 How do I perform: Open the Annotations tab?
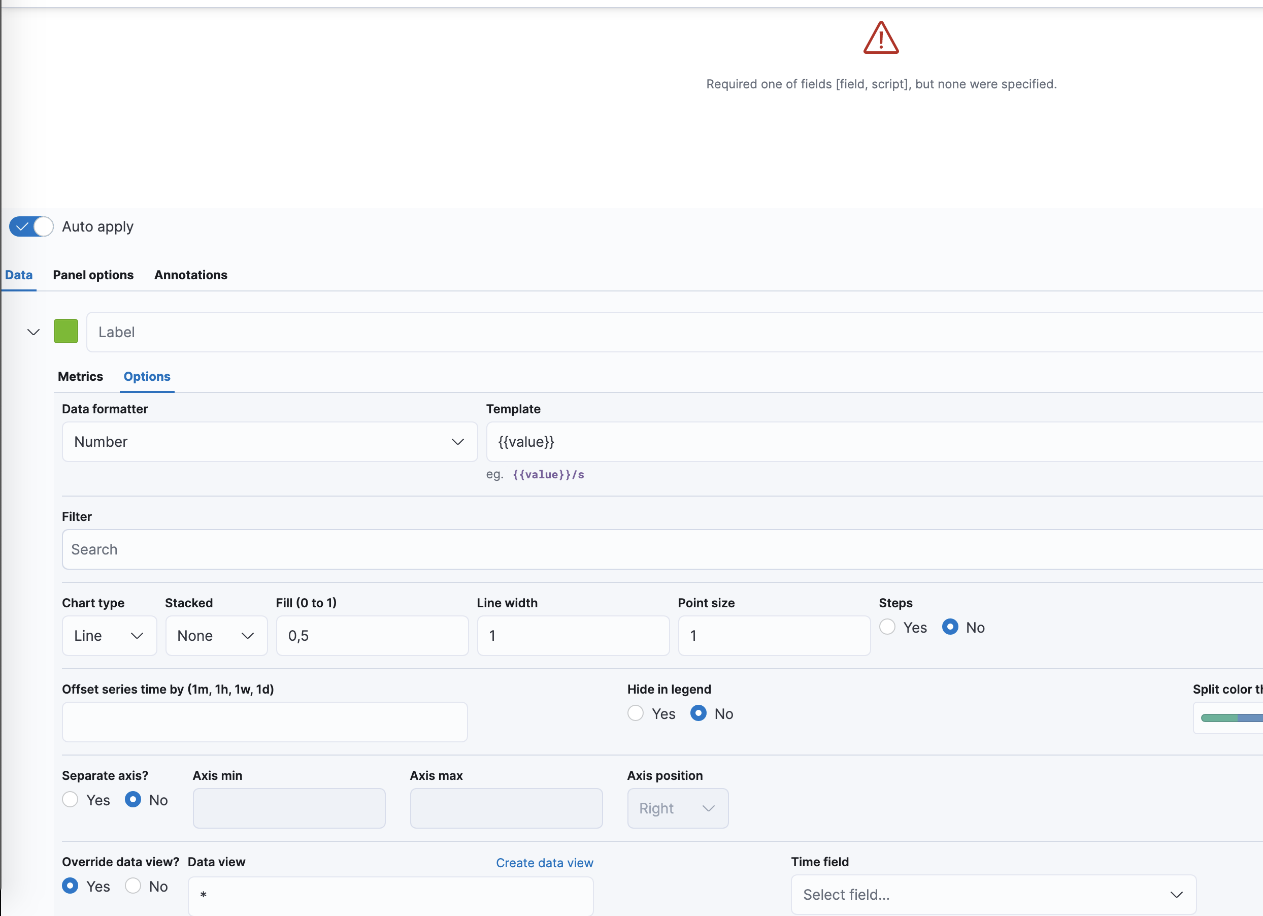(190, 275)
